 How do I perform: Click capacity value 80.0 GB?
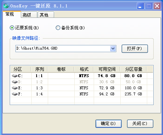click(133, 76)
